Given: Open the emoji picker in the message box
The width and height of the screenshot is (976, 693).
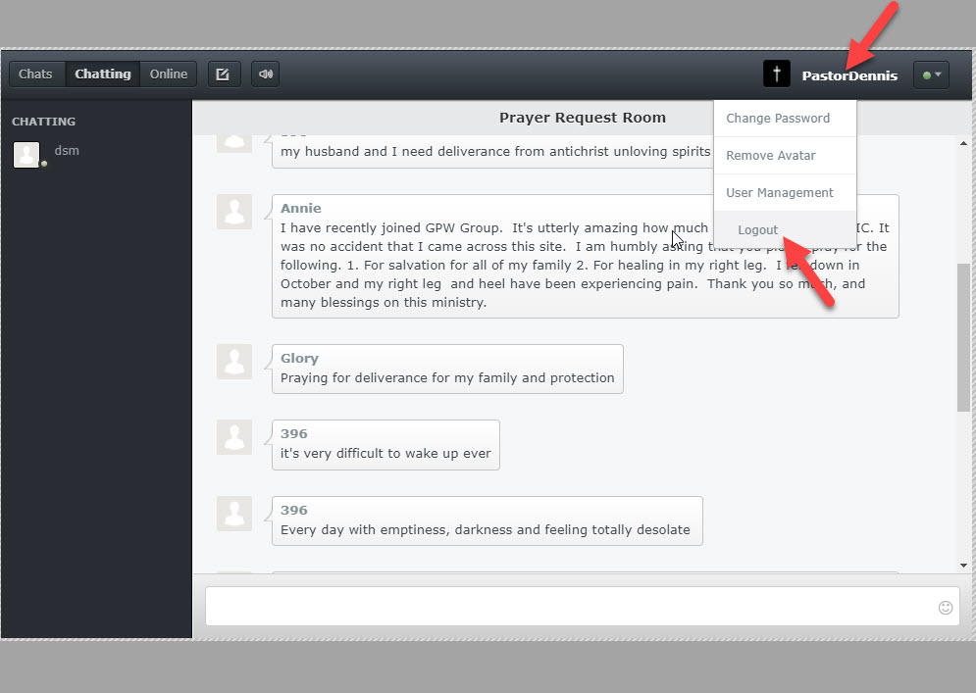Looking at the screenshot, I should (945, 608).
